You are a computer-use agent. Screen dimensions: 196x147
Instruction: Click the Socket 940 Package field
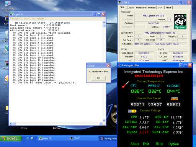coord(153,23)
